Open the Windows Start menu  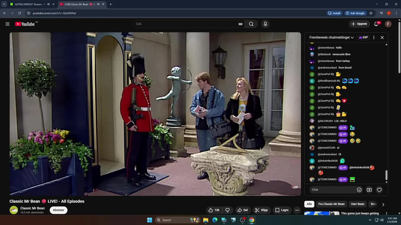[x=149, y=220]
